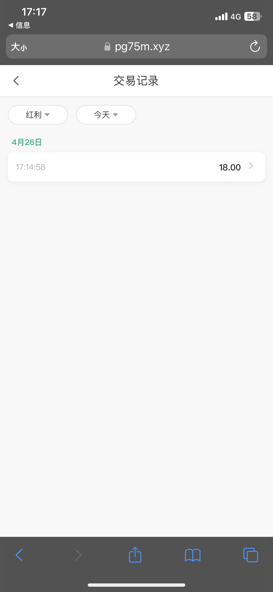Open the 18.00 record detail chevron

pos(251,166)
